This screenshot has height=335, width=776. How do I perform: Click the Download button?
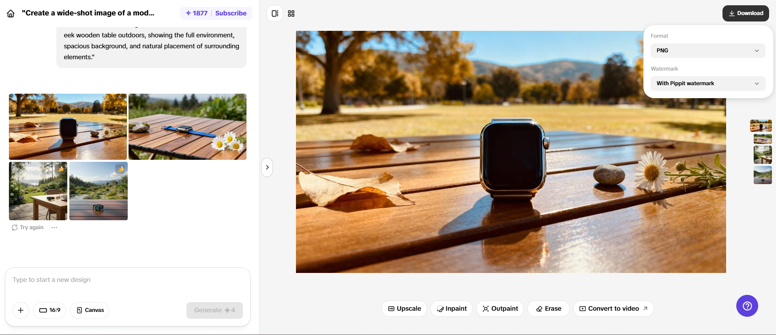click(x=746, y=13)
